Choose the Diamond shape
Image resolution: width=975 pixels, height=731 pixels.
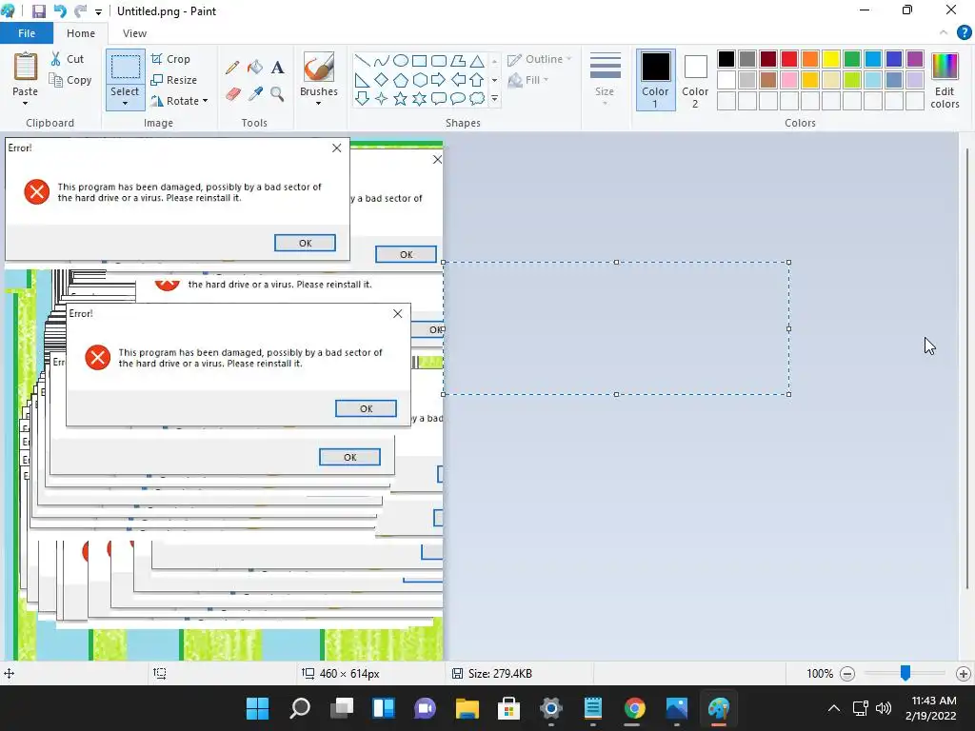pos(381,80)
